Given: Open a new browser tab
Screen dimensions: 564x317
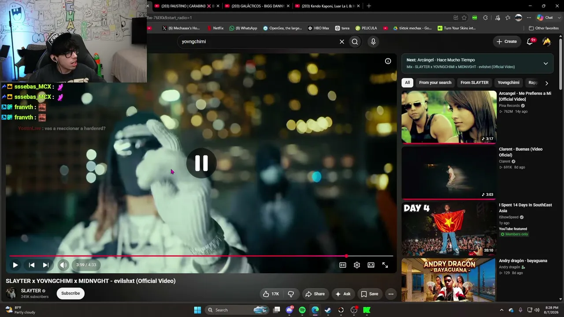Looking at the screenshot, I should point(369,6).
